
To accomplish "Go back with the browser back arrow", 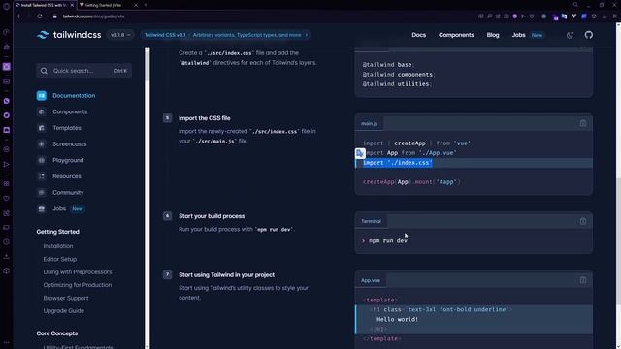I will pos(18,16).
